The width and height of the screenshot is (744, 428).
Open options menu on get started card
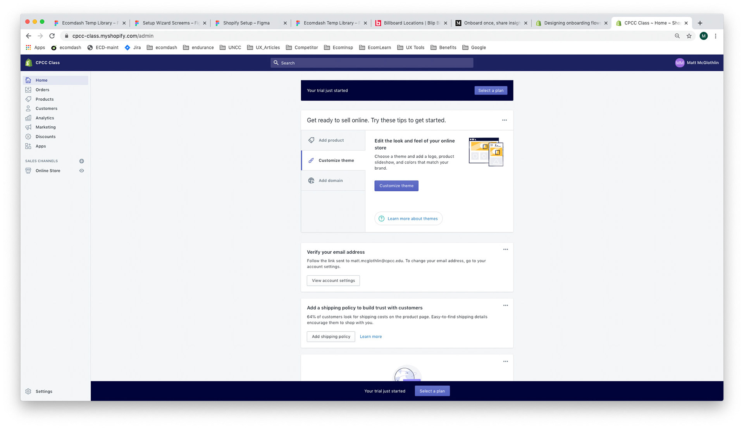(x=504, y=120)
